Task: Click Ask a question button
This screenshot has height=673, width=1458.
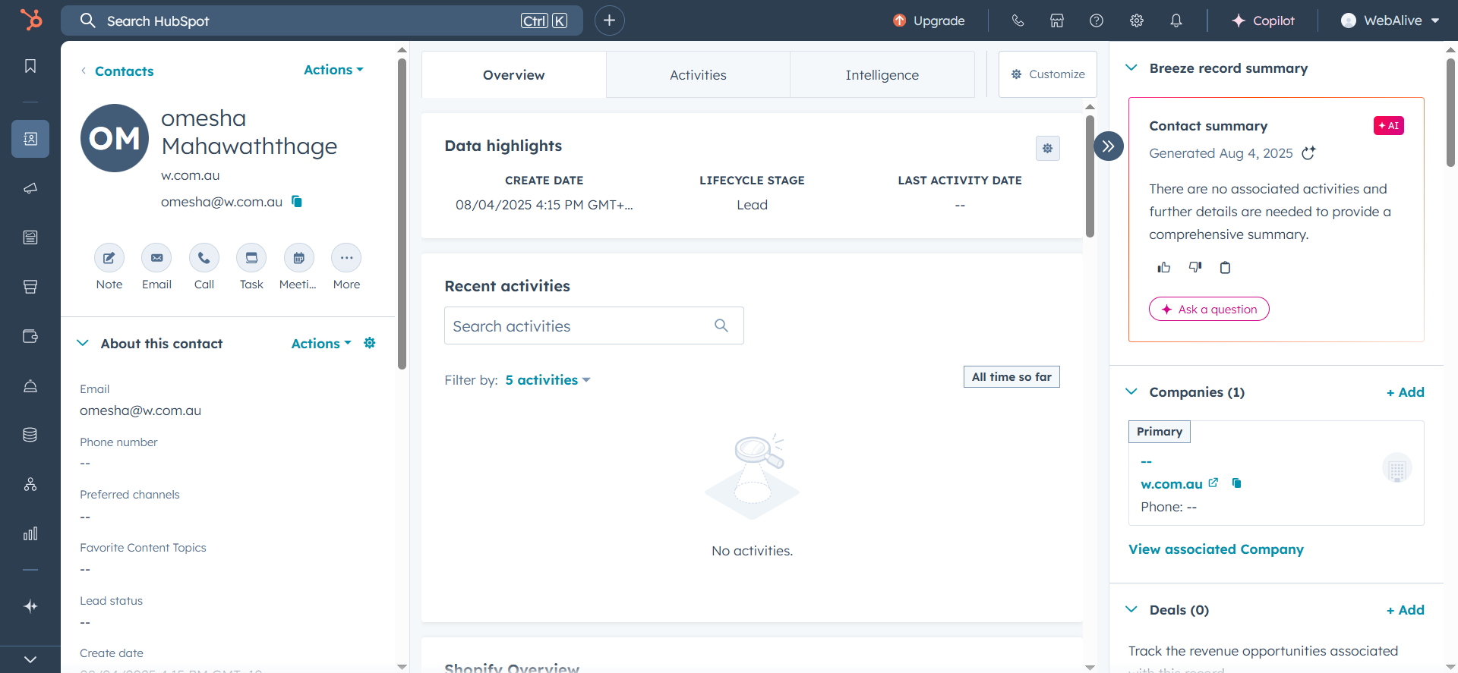Action: pyautogui.click(x=1209, y=309)
